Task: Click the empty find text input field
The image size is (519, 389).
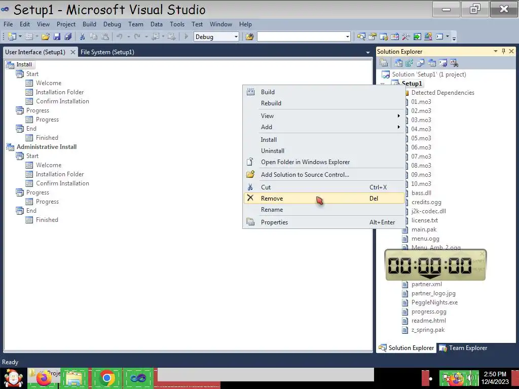Action: point(301,36)
